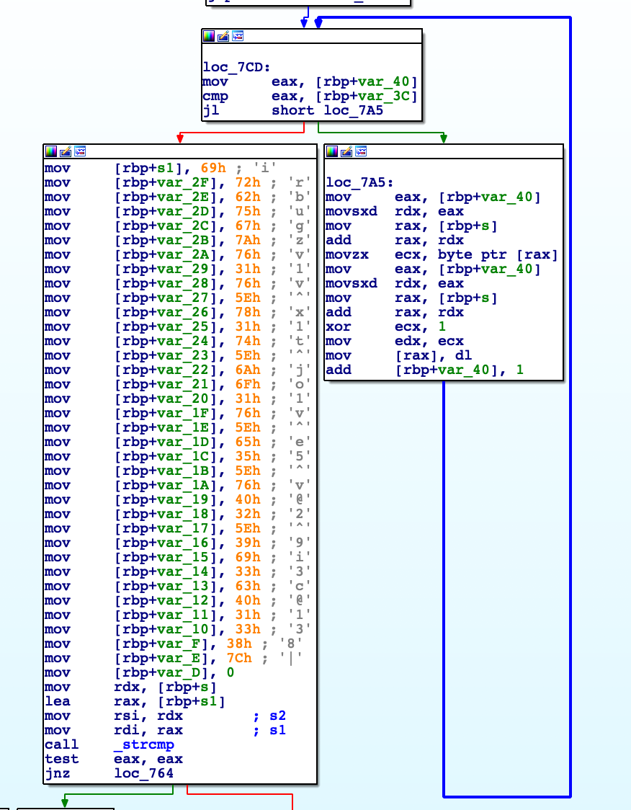Click the 'mov [rbp+var_D], 0' line

pyautogui.click(x=140, y=672)
